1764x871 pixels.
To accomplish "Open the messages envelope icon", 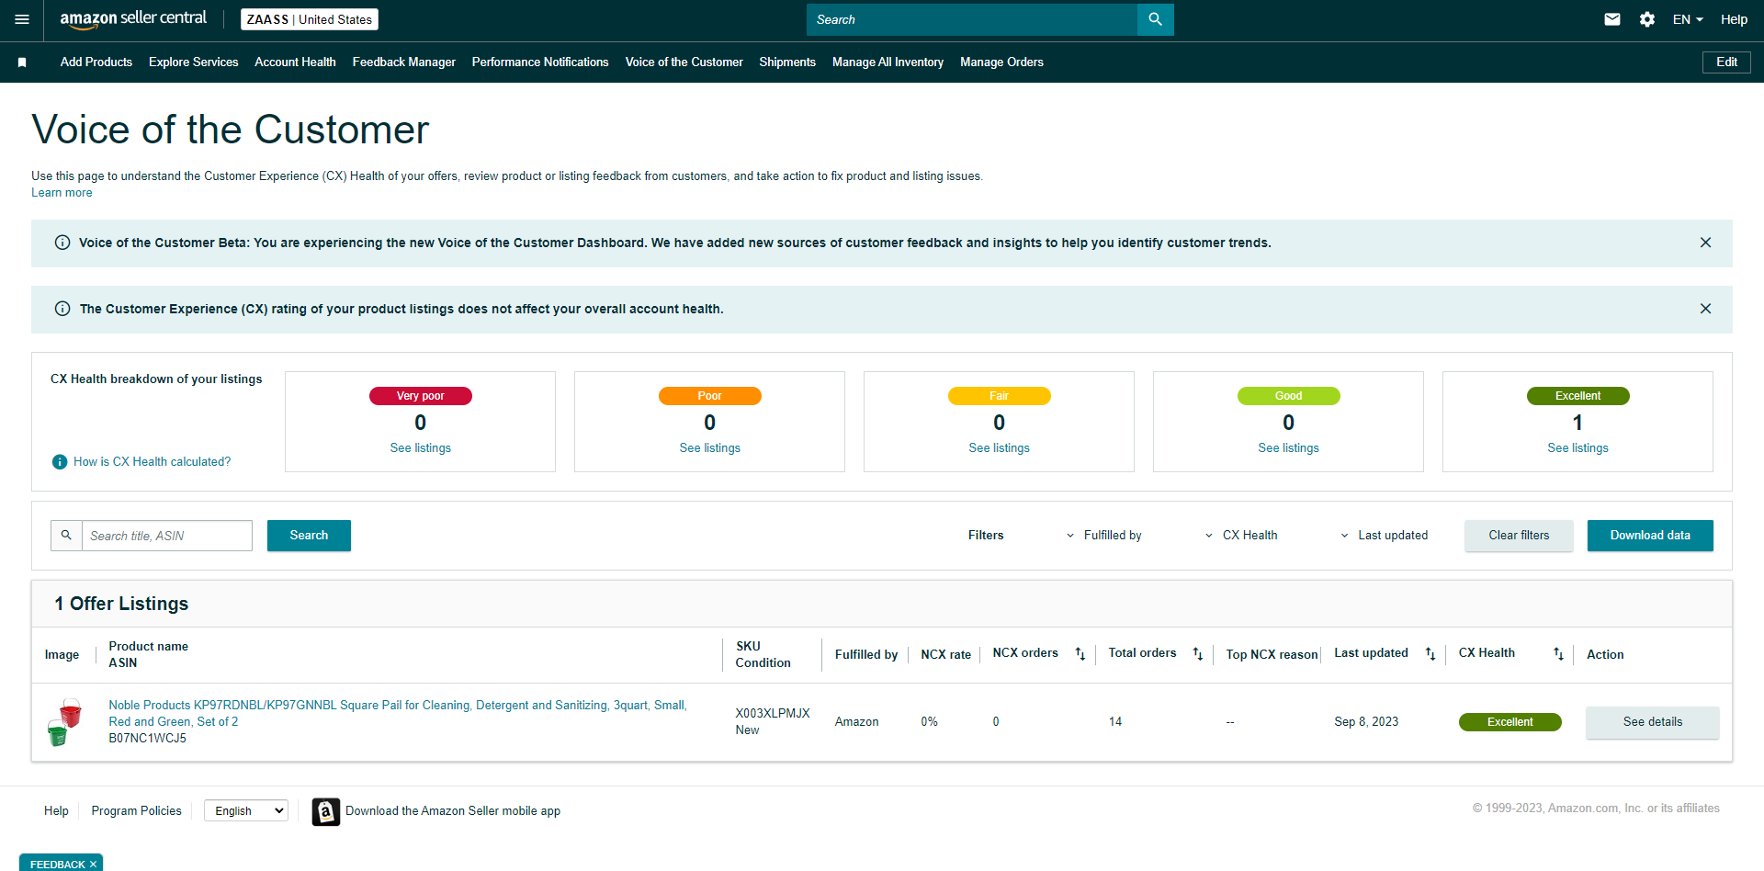I will [1612, 19].
